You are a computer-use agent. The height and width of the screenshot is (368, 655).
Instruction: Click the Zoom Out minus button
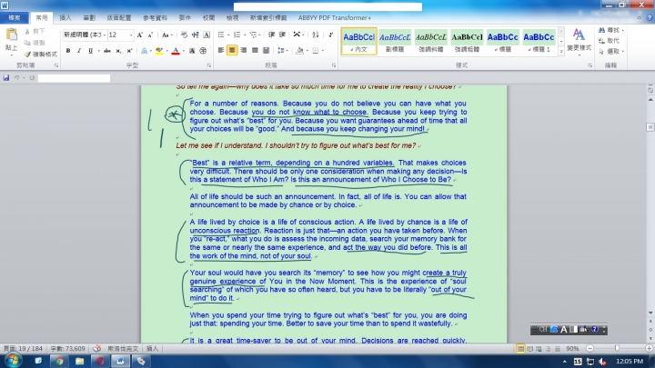589,348
